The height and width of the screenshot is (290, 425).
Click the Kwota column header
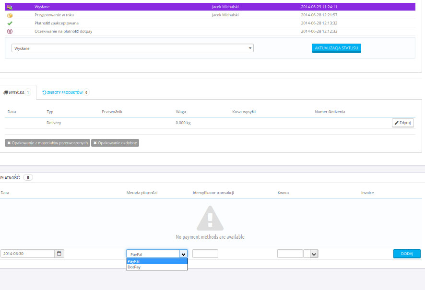click(283, 193)
